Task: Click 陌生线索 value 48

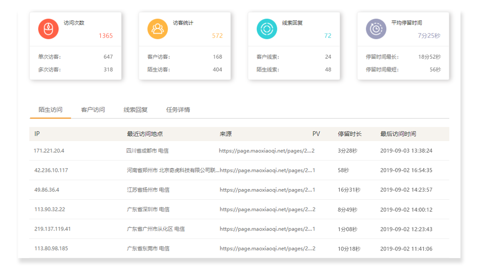Action: (328, 70)
